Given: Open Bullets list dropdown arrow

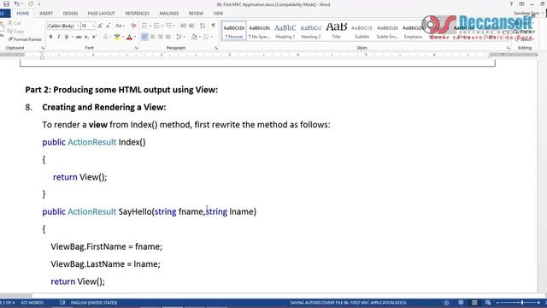Looking at the screenshot, I should (150, 26).
